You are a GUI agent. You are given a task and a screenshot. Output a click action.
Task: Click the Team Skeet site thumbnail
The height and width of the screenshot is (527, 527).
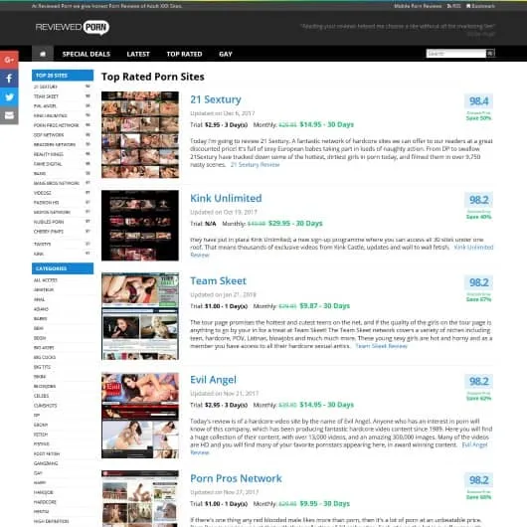tap(140, 316)
